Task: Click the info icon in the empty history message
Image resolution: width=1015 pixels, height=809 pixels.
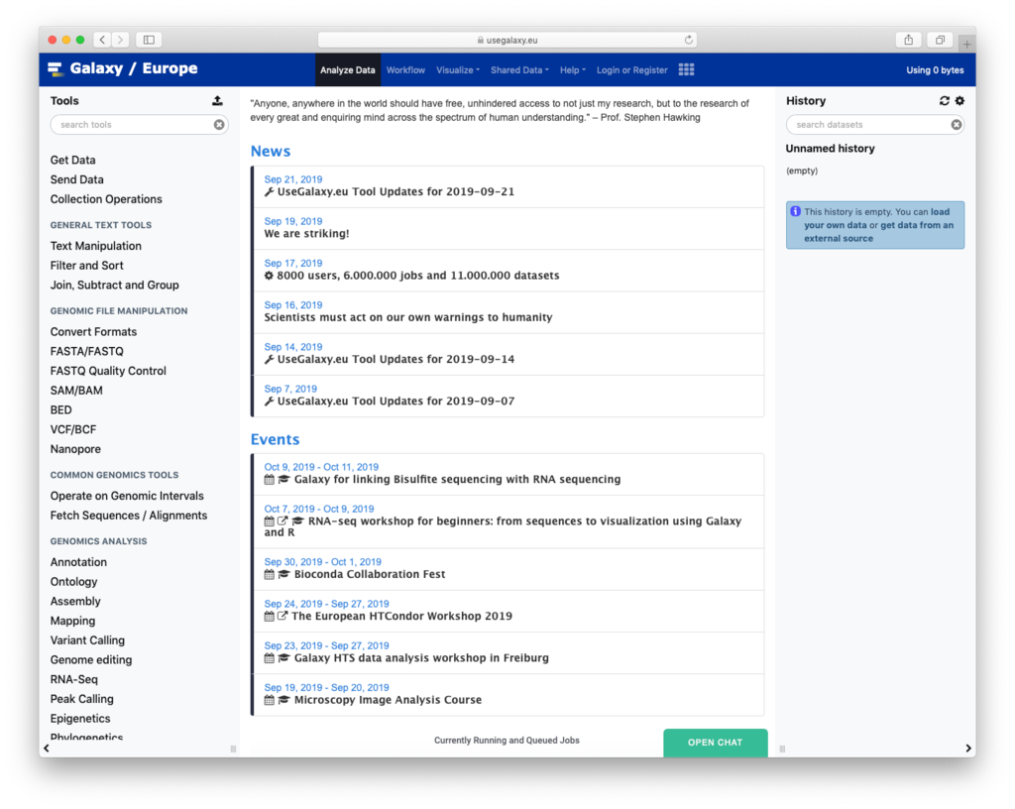Action: pyautogui.click(x=796, y=211)
